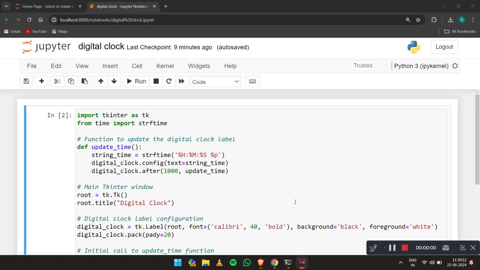Open the tab search dropdown arrow

click(x=6, y=6)
